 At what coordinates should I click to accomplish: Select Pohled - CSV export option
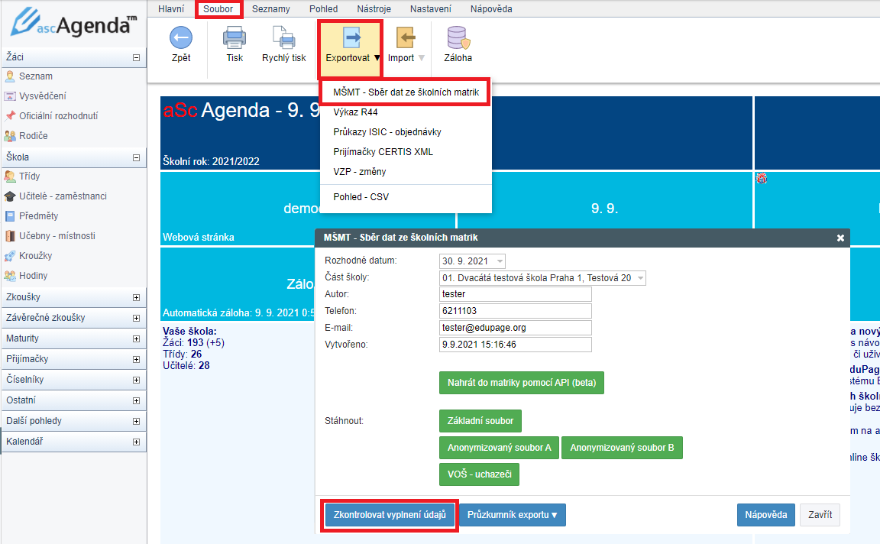pos(406,197)
